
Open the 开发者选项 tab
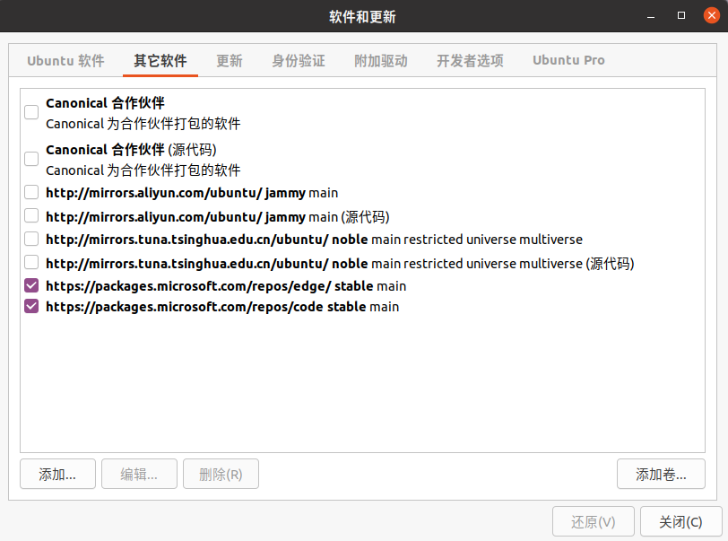coord(470,60)
